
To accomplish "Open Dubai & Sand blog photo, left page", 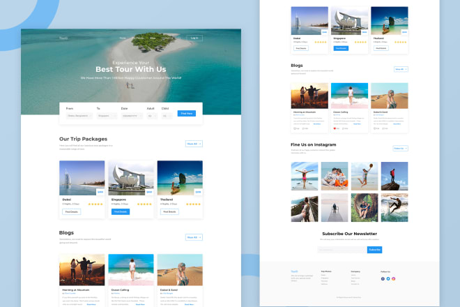I will [180, 270].
